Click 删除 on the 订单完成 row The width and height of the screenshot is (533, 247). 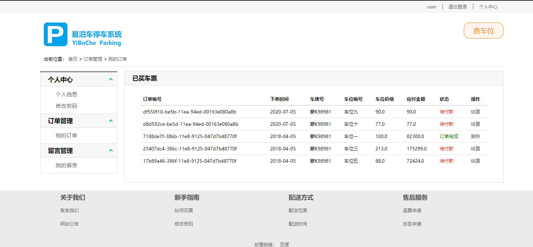(x=475, y=136)
